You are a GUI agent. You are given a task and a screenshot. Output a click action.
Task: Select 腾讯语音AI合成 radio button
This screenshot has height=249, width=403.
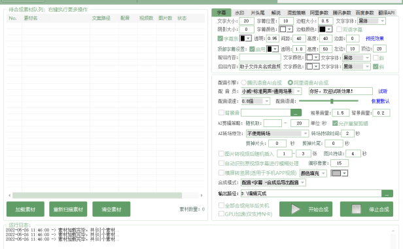point(243,83)
